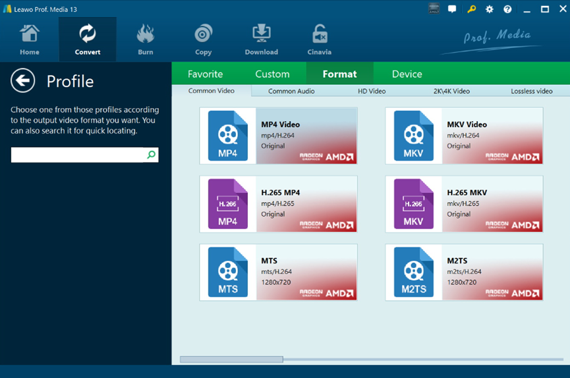Switch to the Device tab
570x378 pixels.
point(407,74)
